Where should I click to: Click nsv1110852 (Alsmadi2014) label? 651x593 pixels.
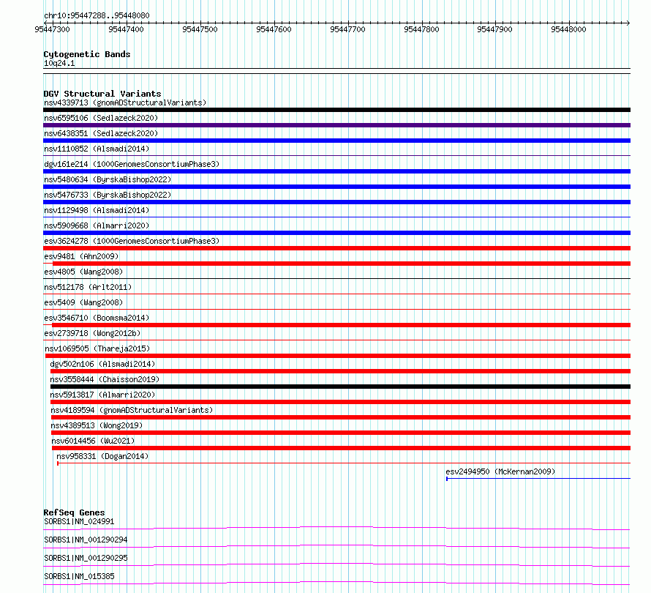97,149
